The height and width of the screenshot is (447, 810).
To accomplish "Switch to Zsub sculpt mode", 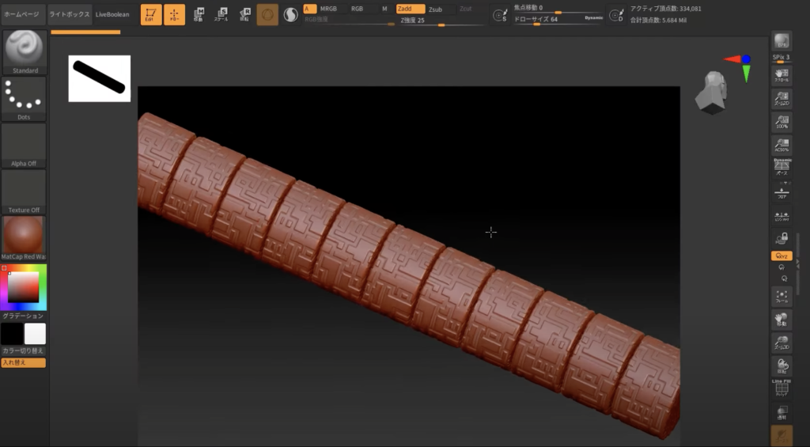I will 436,9.
